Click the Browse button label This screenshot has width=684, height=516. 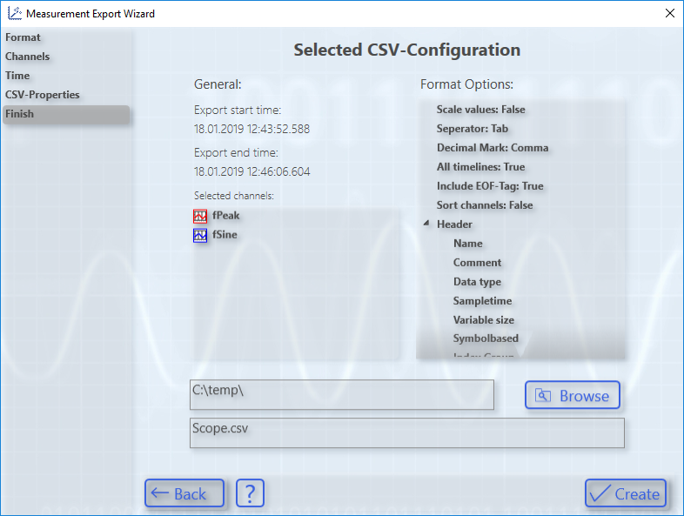click(x=584, y=396)
